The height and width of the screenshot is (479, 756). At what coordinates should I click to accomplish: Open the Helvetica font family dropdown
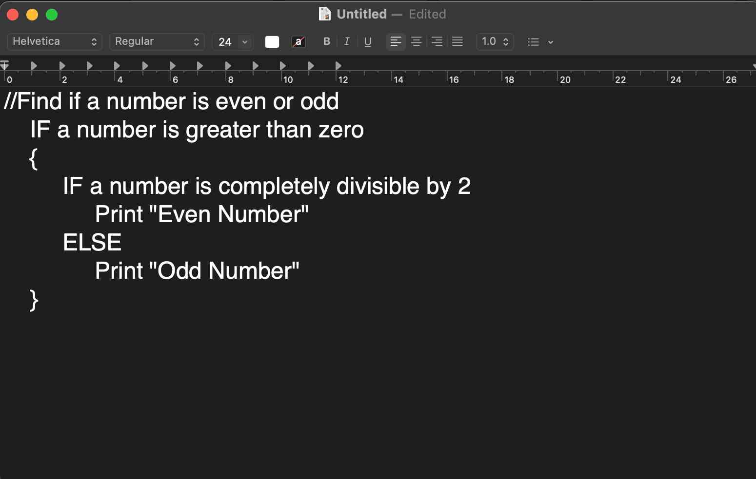click(x=55, y=42)
